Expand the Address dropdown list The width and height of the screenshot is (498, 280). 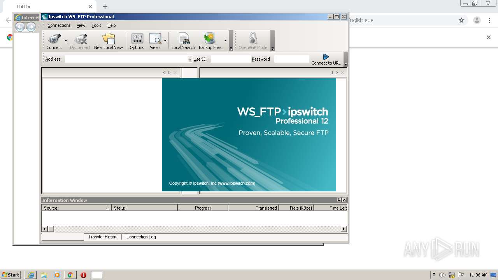190,59
